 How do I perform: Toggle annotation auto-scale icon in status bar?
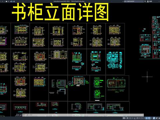157,118
